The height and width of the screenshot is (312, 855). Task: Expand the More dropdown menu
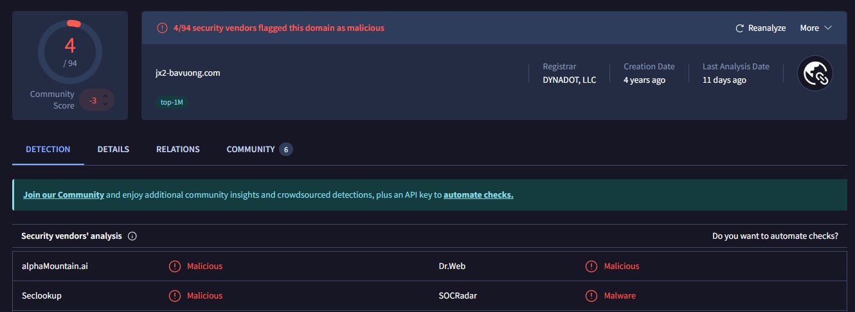pos(816,28)
